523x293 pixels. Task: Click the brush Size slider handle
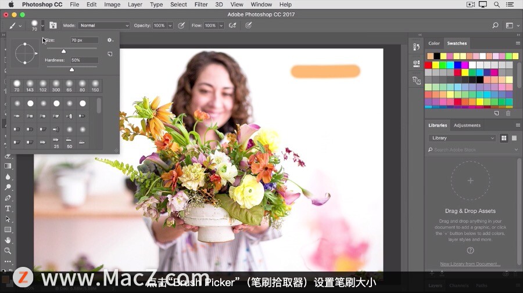pyautogui.click(x=63, y=51)
